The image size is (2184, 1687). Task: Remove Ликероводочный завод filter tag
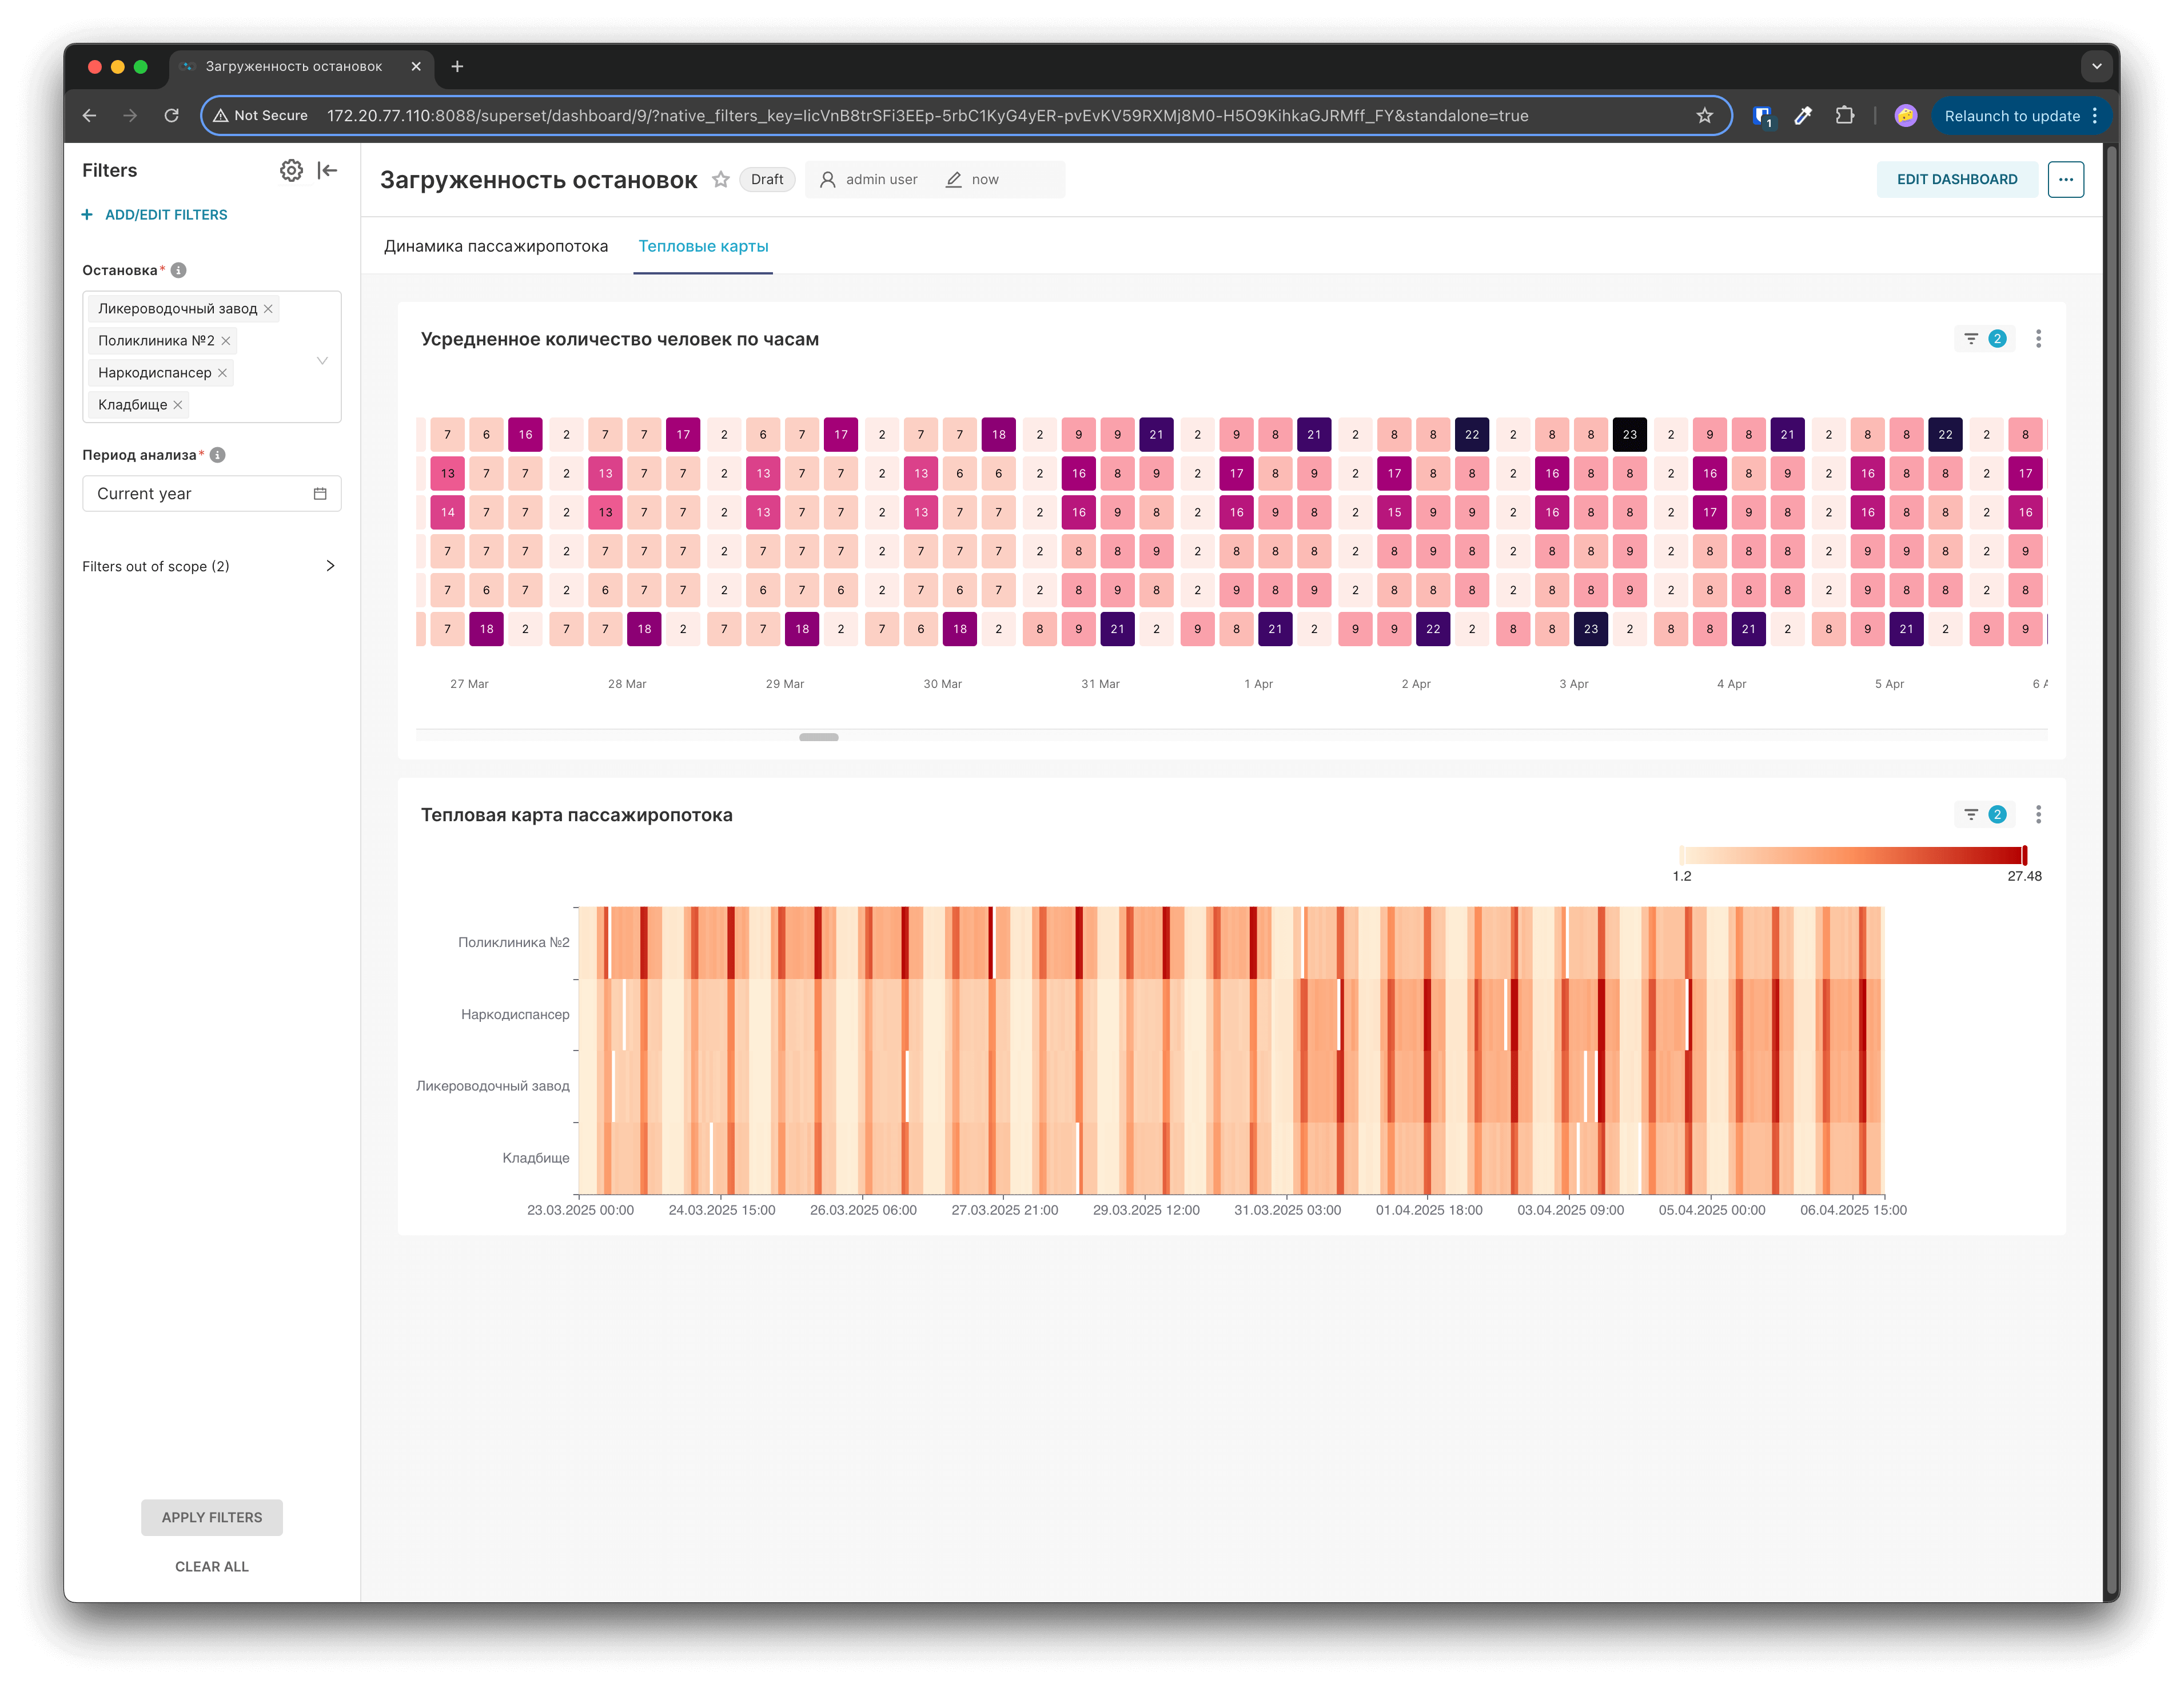(268, 309)
